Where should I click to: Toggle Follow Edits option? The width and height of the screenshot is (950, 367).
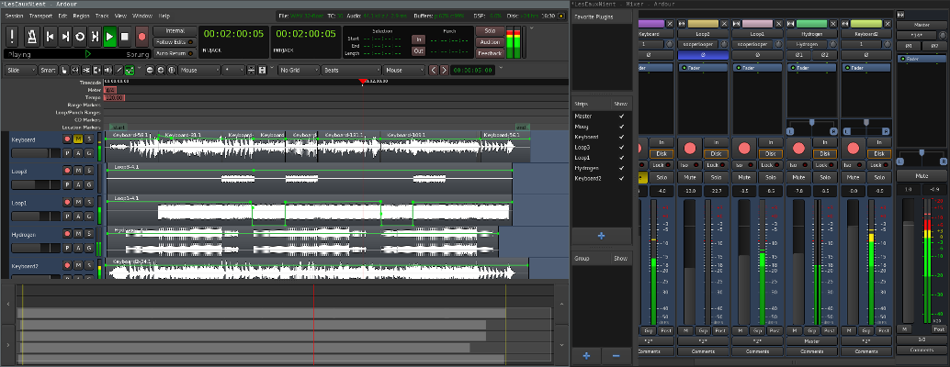pos(175,42)
